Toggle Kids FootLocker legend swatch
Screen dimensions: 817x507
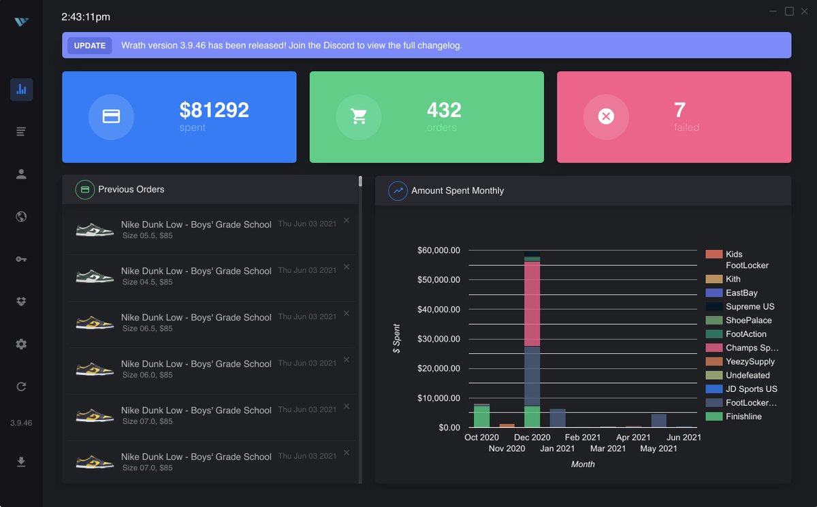(714, 255)
